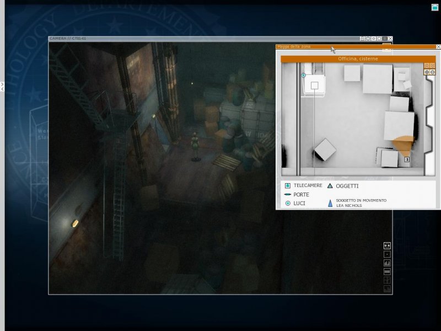Click the horizontal bar icon in camera toolbar
441x331 pixels.
point(387,272)
